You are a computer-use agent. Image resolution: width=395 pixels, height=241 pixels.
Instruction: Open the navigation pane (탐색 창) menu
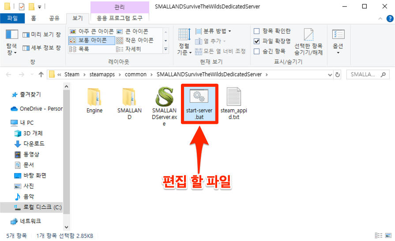11,42
